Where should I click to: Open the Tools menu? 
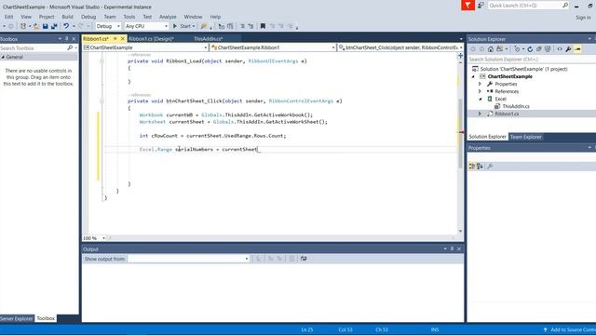(x=129, y=17)
